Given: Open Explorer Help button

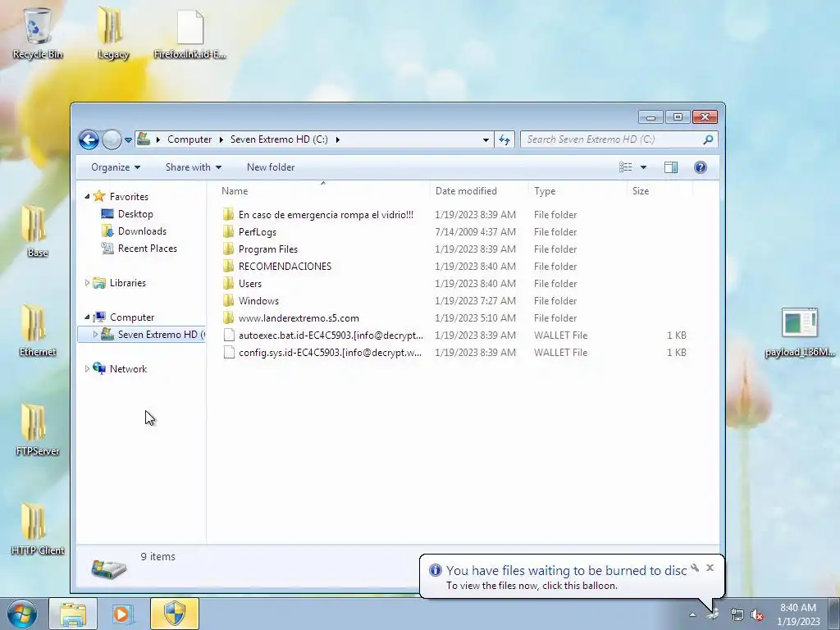Looking at the screenshot, I should pos(701,167).
